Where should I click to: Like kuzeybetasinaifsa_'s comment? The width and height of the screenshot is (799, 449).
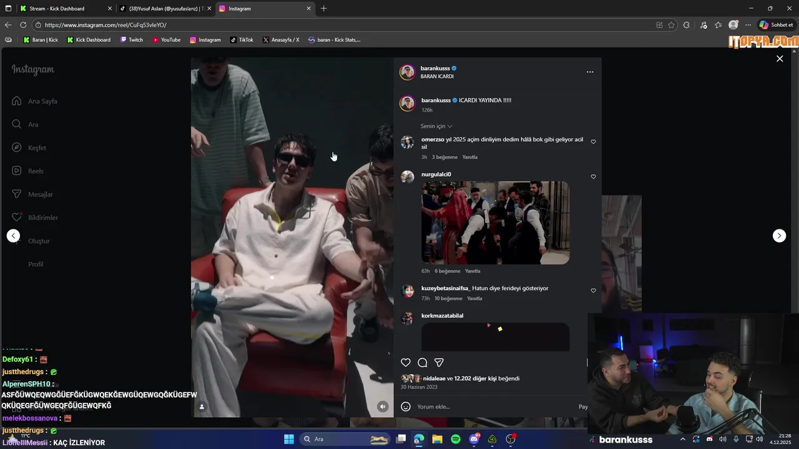point(593,291)
